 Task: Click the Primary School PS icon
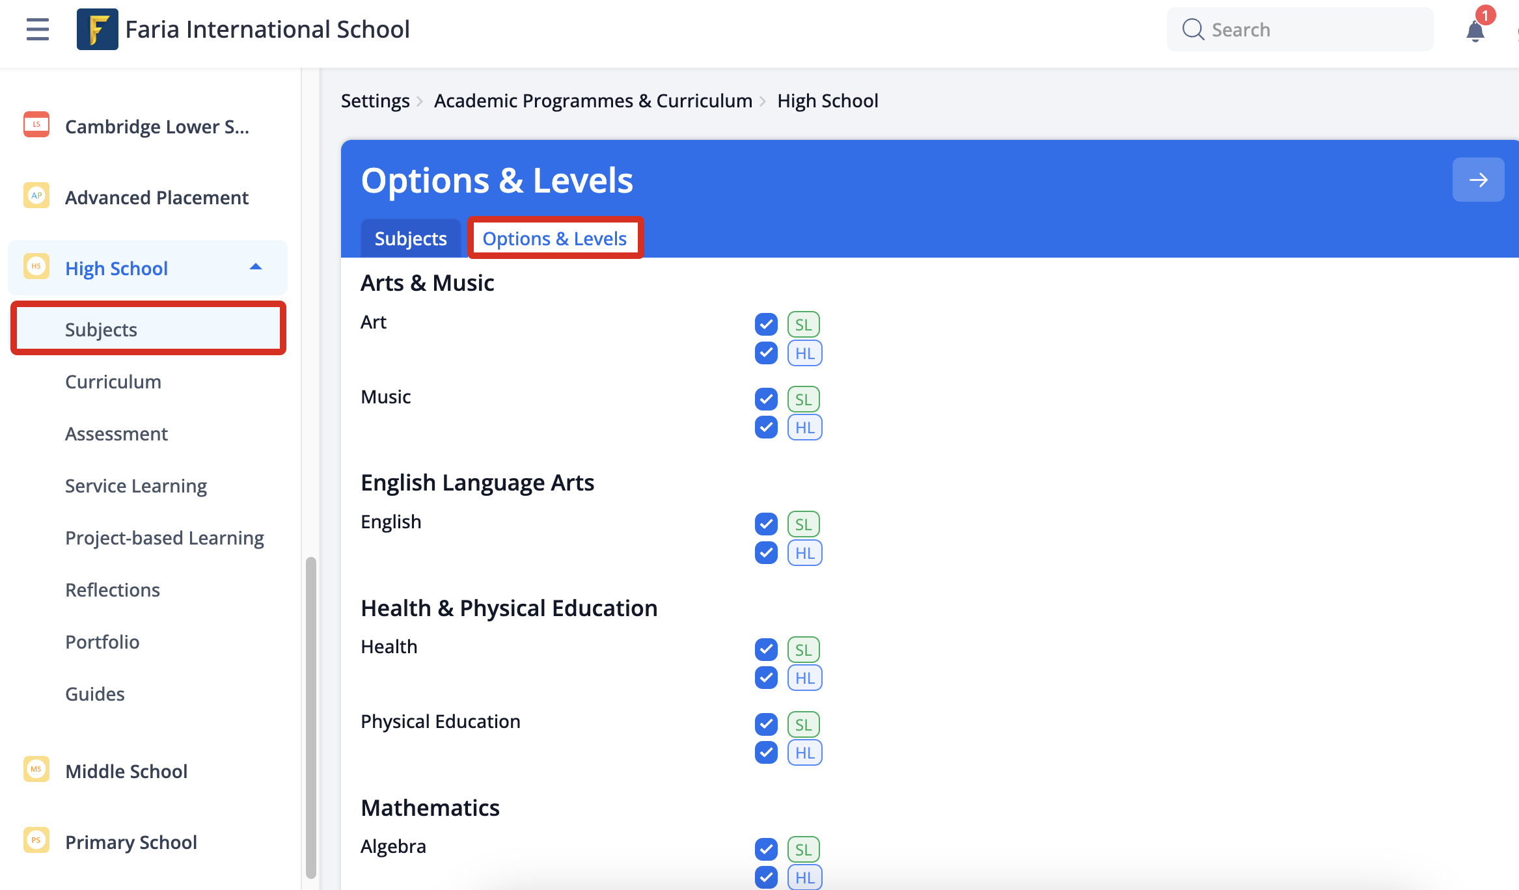pos(36,840)
